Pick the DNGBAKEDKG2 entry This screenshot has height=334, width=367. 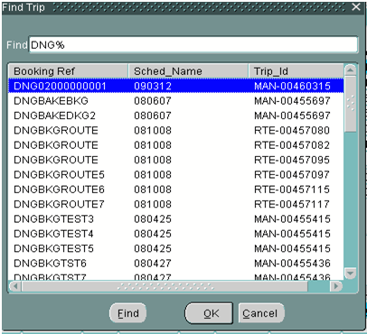pos(176,116)
